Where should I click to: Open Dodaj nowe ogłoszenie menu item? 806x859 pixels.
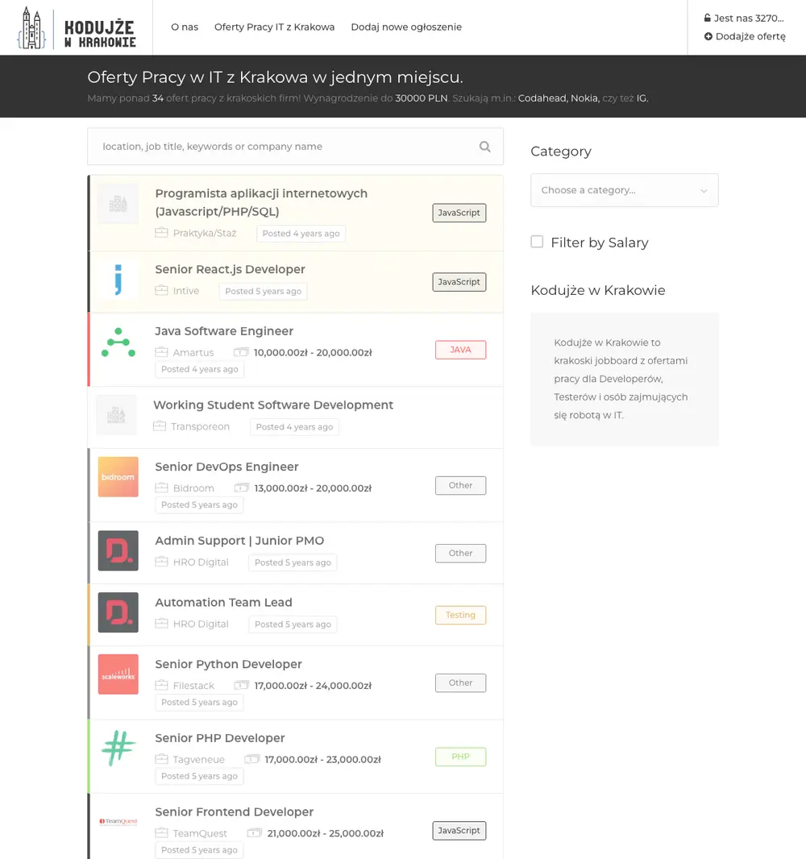406,27
